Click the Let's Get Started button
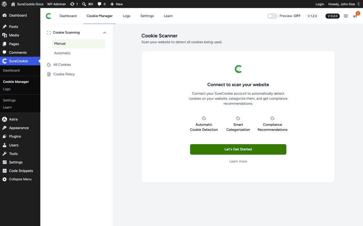This screenshot has height=226, width=363. pos(238,149)
